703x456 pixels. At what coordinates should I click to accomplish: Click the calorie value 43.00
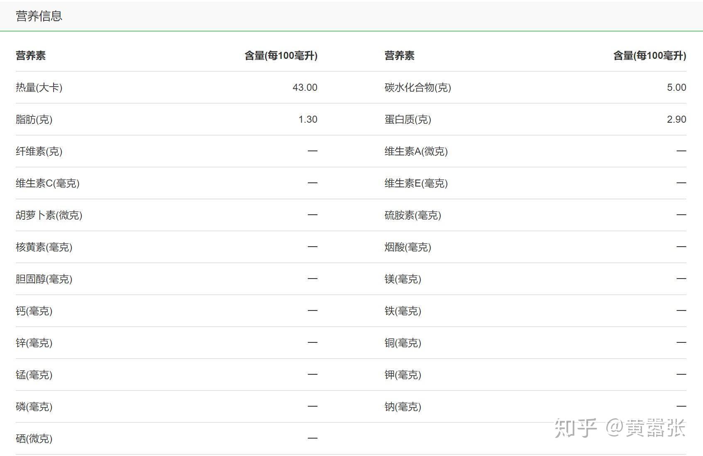(305, 87)
